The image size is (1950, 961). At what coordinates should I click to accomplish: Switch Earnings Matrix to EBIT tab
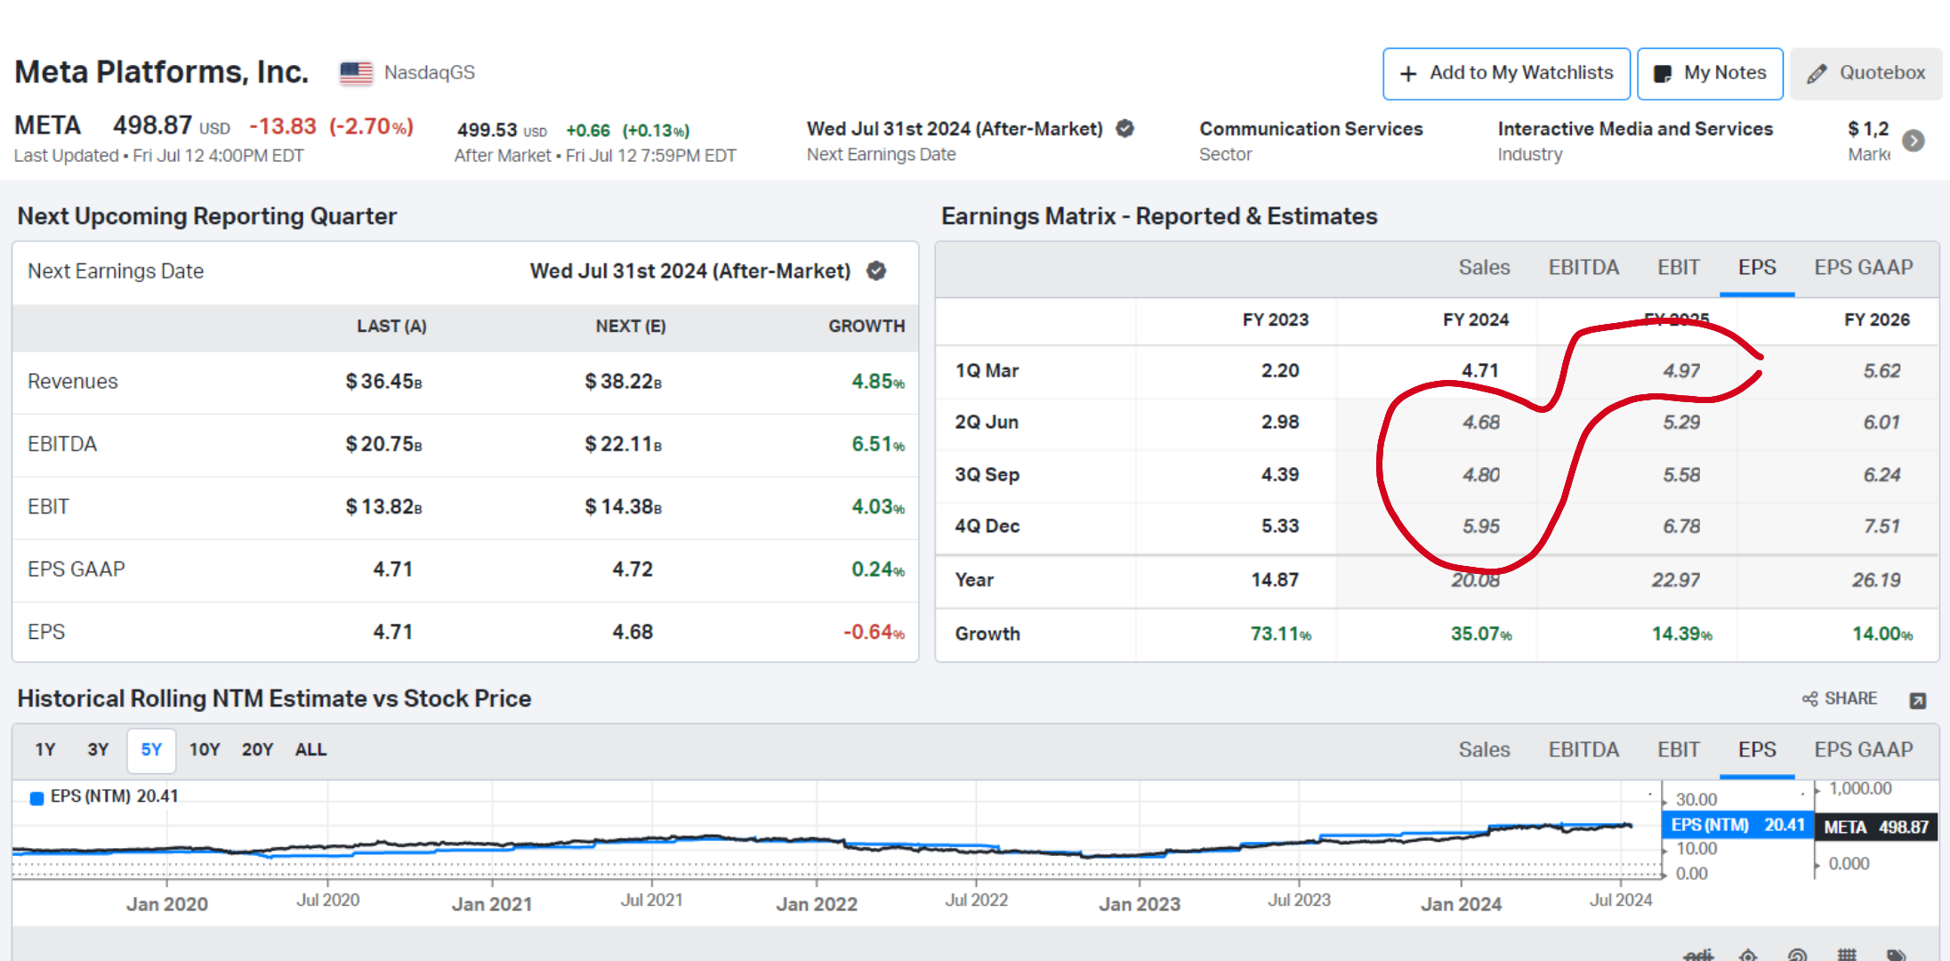1679,268
